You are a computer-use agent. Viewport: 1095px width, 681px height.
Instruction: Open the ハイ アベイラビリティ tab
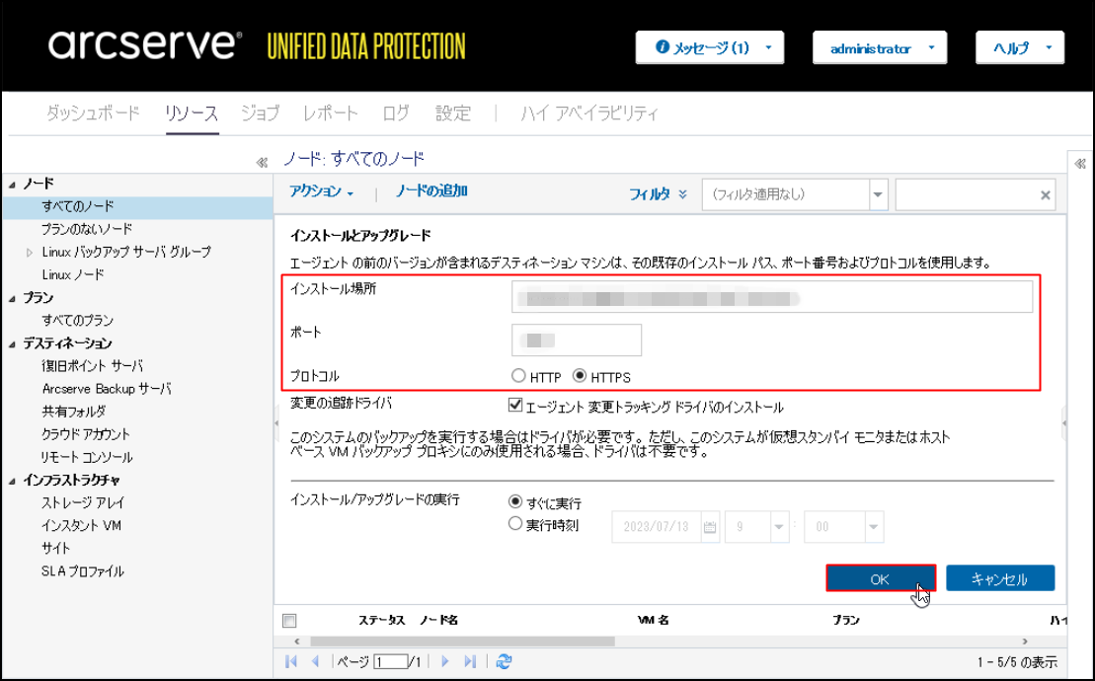coord(588,113)
